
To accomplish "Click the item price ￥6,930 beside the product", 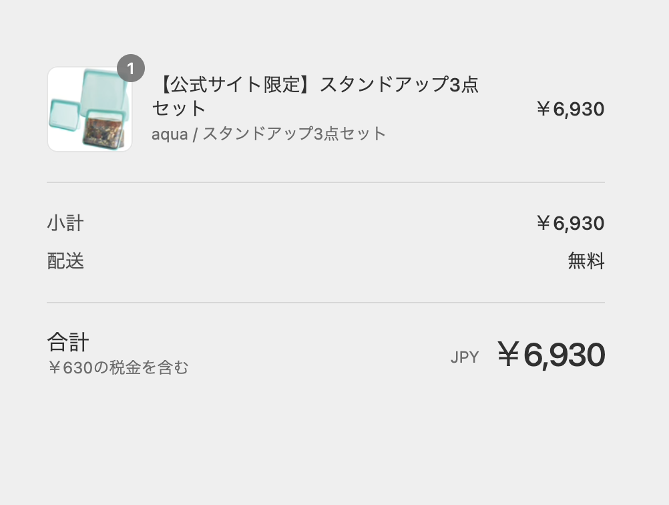I will click(570, 109).
